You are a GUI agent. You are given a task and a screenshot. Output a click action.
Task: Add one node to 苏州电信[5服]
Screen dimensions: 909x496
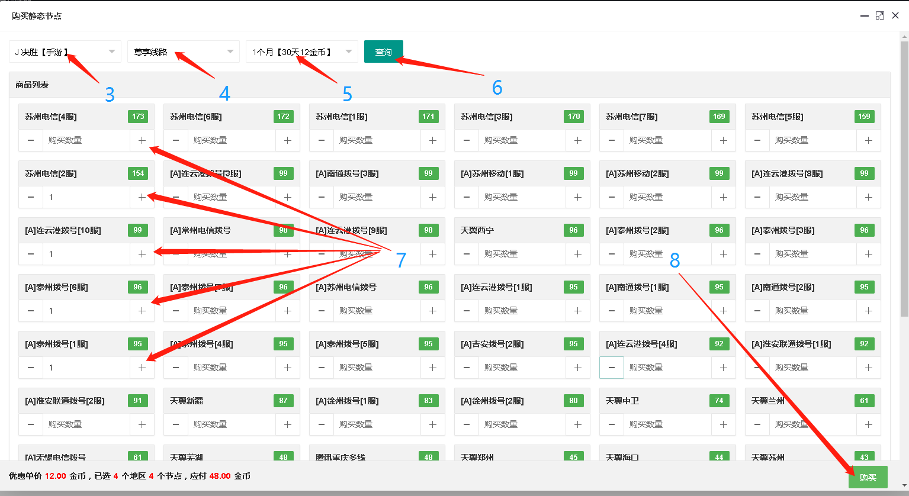click(x=868, y=140)
